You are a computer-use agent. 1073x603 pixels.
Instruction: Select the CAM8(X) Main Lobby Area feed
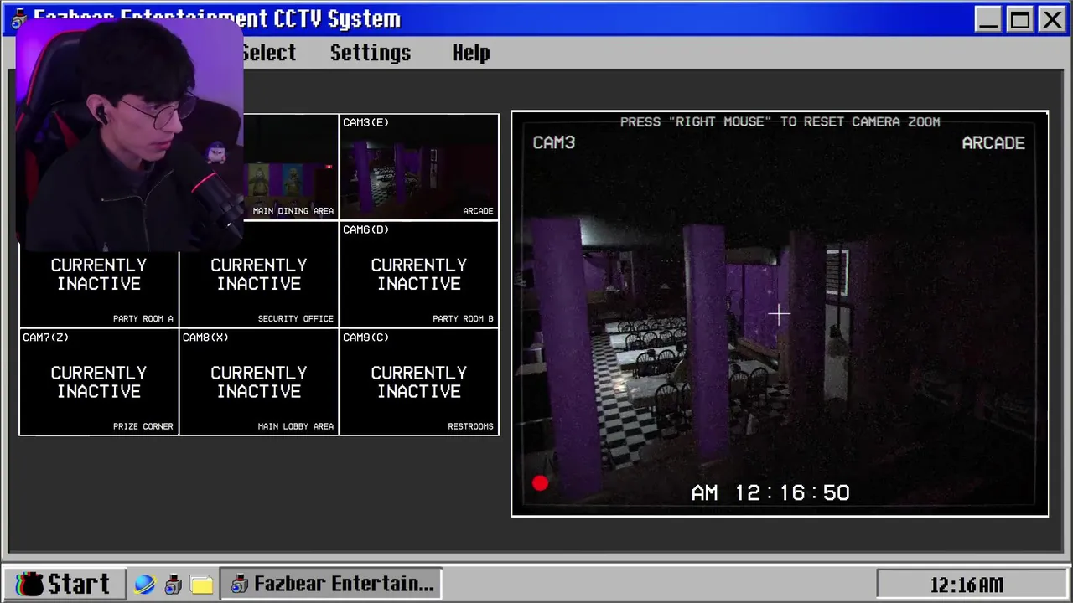pyautogui.click(x=259, y=382)
